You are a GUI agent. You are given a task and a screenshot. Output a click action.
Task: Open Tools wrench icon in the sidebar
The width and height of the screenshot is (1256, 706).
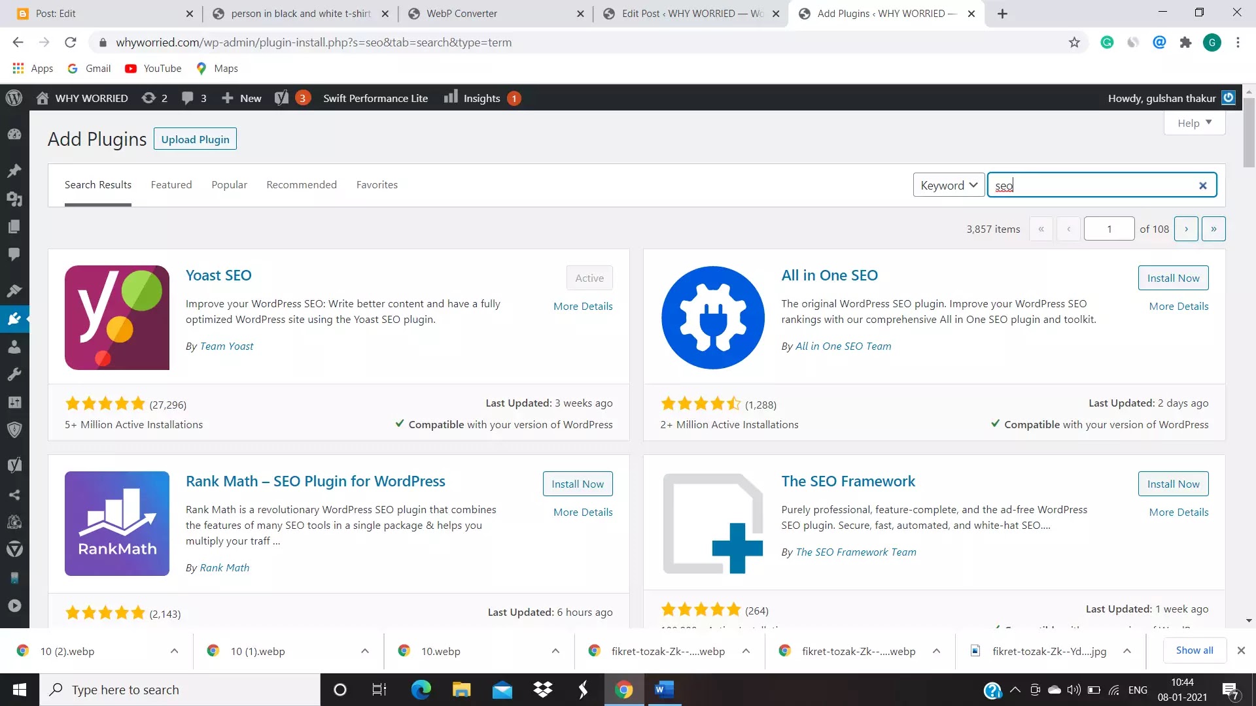tap(14, 375)
